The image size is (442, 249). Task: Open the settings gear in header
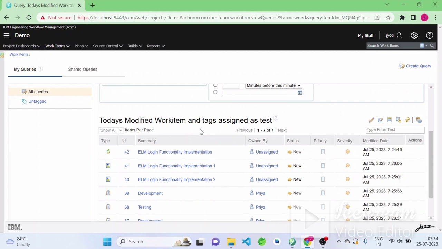point(414,35)
